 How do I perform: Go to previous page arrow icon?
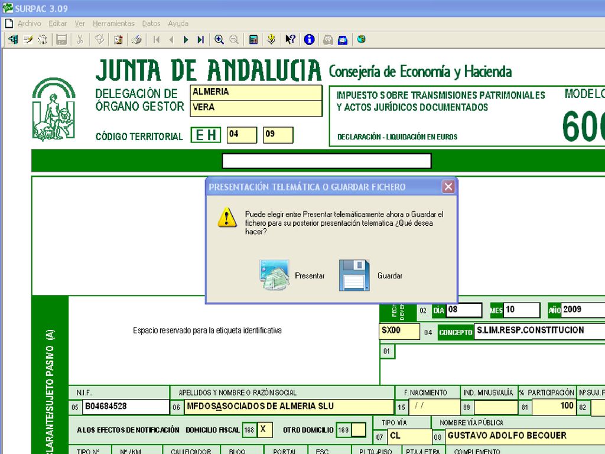[x=171, y=40]
